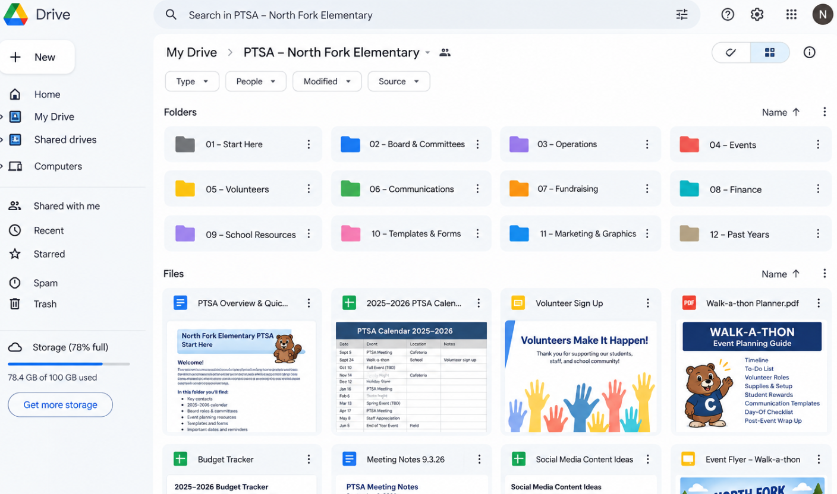Click the storage usage progress bar
The image size is (837, 494).
68,363
